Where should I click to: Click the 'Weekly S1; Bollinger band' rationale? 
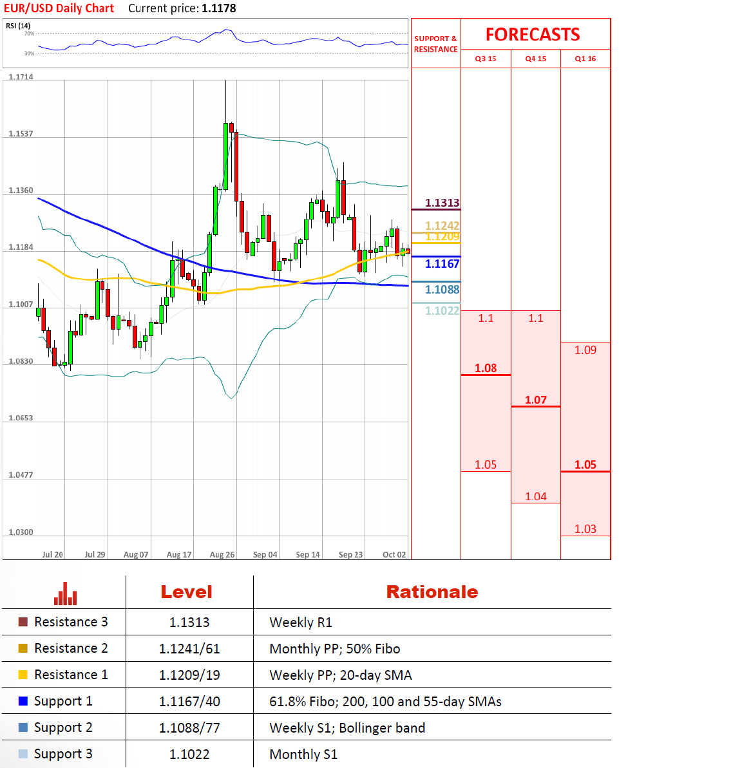coord(347,728)
